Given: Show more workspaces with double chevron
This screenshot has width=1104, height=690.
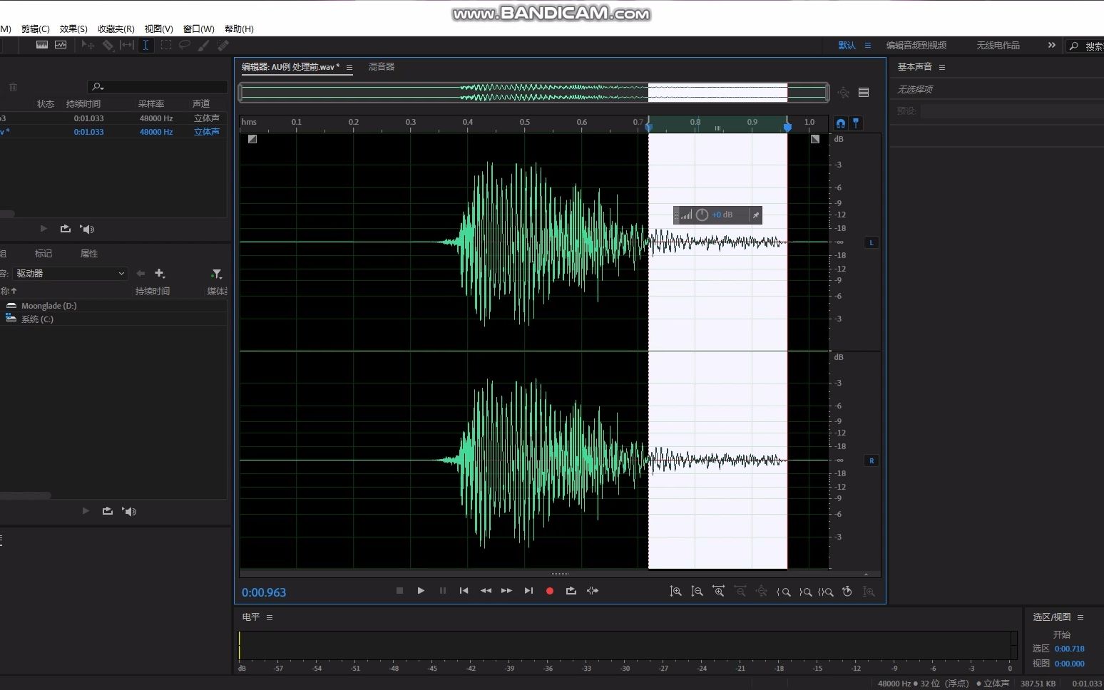Looking at the screenshot, I should (x=1051, y=45).
